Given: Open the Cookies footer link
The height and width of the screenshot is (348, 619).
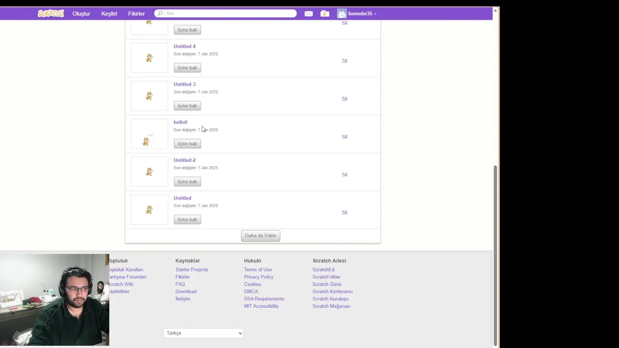Looking at the screenshot, I should point(252,284).
